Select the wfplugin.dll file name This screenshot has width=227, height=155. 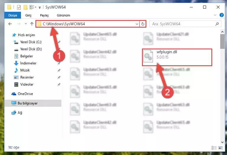(167, 52)
